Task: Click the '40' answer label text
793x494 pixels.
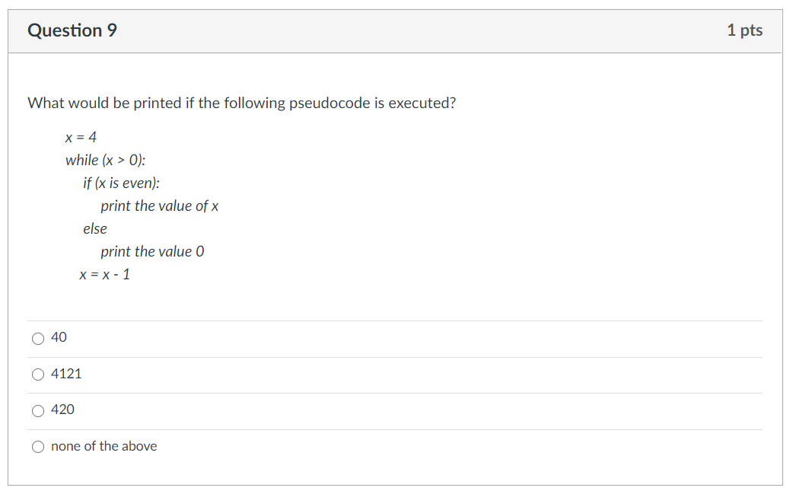Action: point(59,337)
